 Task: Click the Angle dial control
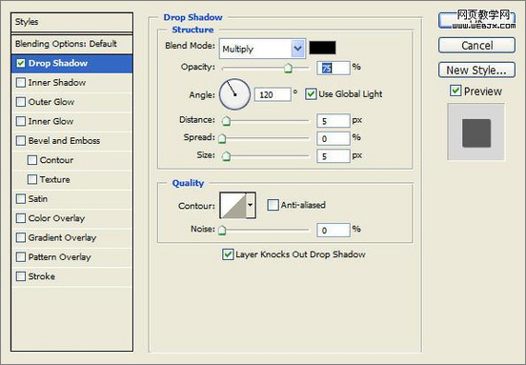(234, 94)
